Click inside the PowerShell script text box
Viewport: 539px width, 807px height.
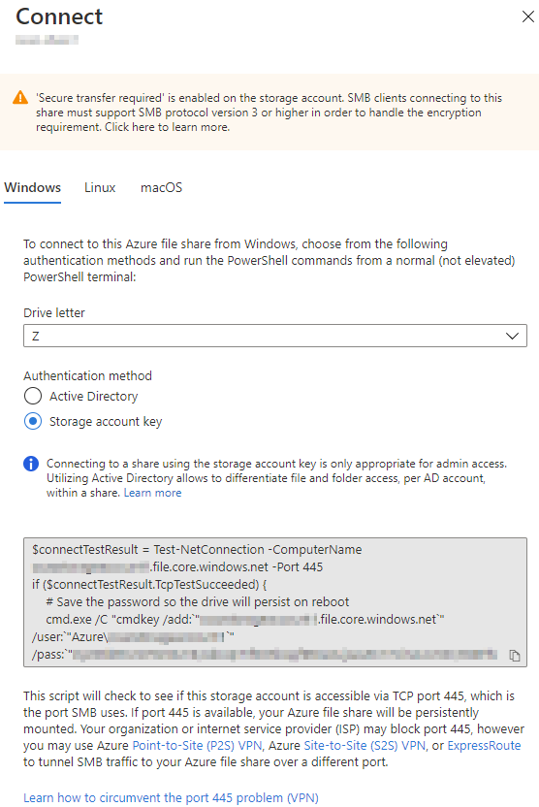(x=275, y=602)
